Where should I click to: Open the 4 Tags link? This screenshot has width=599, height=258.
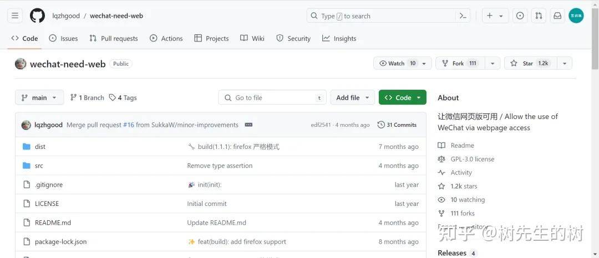pyautogui.click(x=123, y=97)
